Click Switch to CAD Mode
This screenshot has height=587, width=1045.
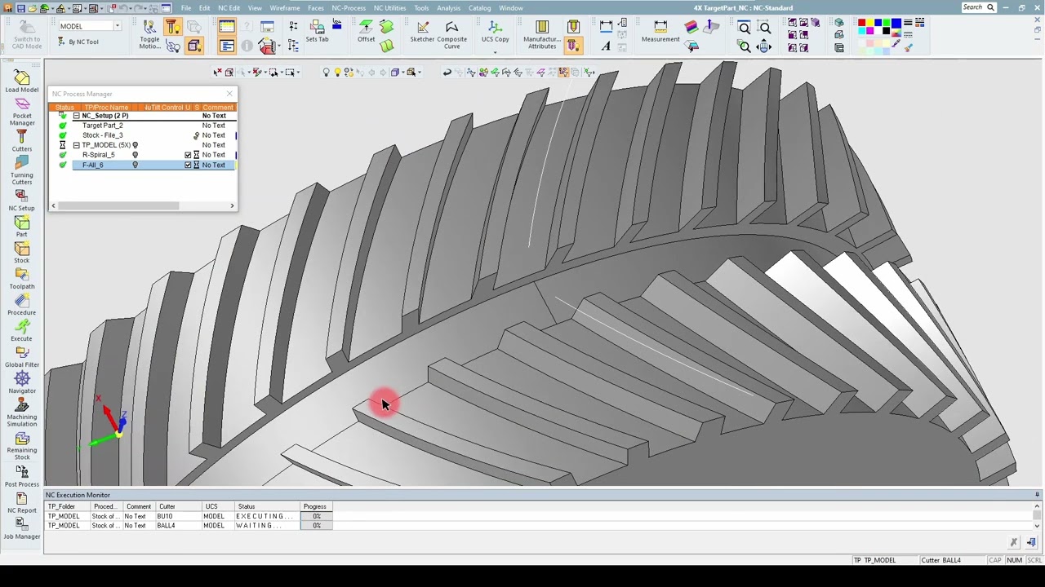coord(27,35)
